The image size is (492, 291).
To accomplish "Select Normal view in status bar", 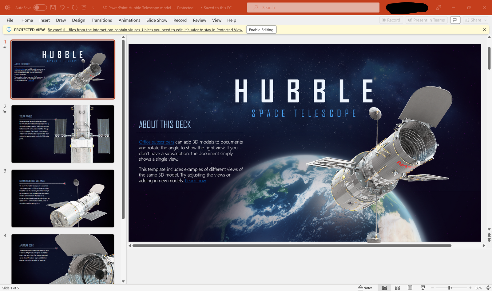I will [x=384, y=288].
